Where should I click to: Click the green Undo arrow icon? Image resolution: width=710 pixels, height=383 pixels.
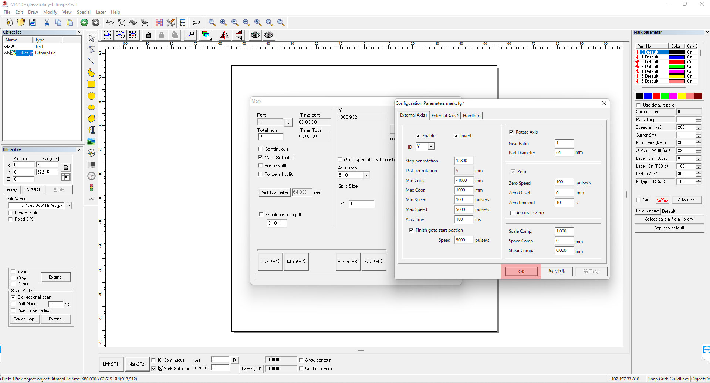(84, 23)
